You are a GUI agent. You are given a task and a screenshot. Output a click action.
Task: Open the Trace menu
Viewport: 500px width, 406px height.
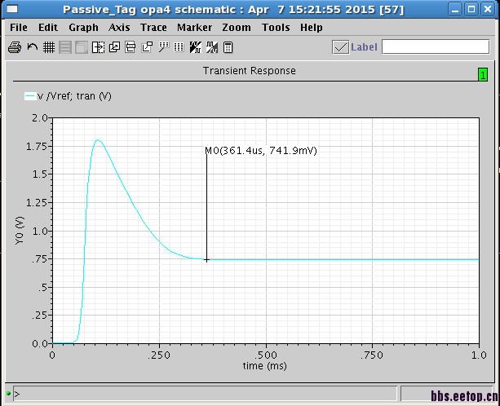tap(153, 28)
